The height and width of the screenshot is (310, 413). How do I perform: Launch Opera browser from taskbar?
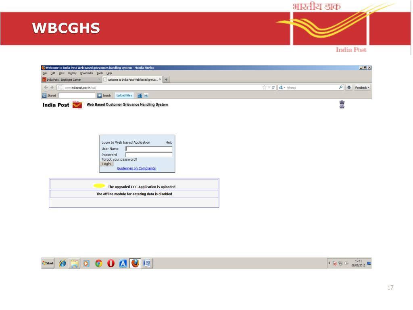pos(111,263)
